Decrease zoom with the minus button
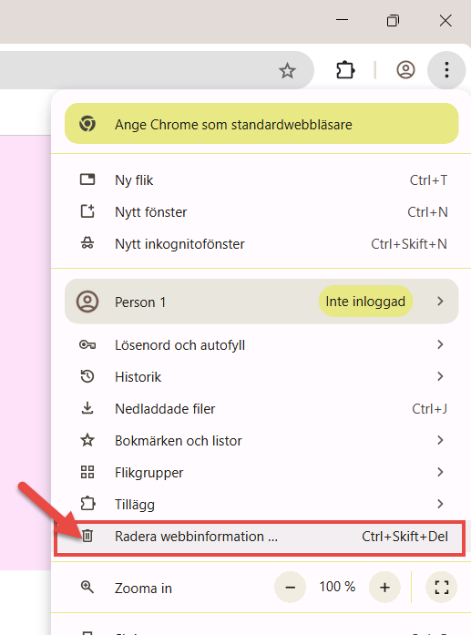The height and width of the screenshot is (635, 471). pyautogui.click(x=290, y=588)
